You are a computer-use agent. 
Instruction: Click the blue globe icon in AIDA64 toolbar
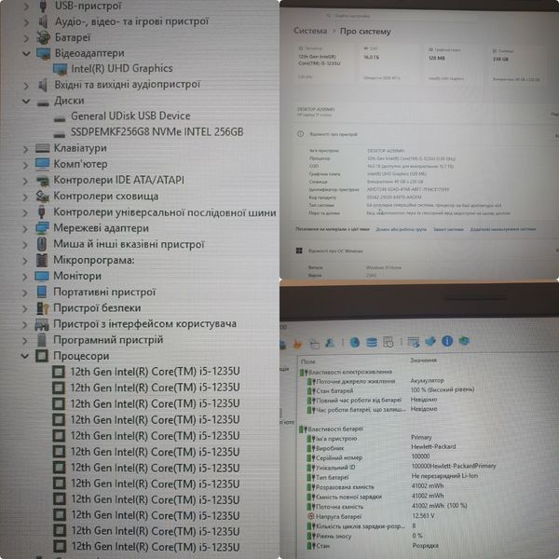point(354,343)
